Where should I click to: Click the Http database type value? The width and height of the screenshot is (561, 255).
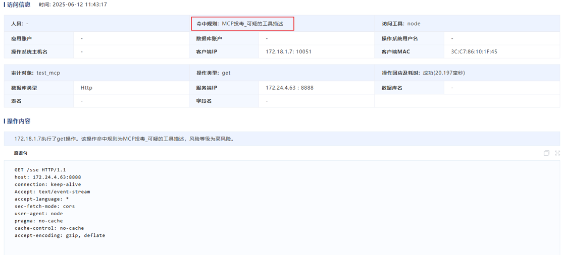pos(86,88)
